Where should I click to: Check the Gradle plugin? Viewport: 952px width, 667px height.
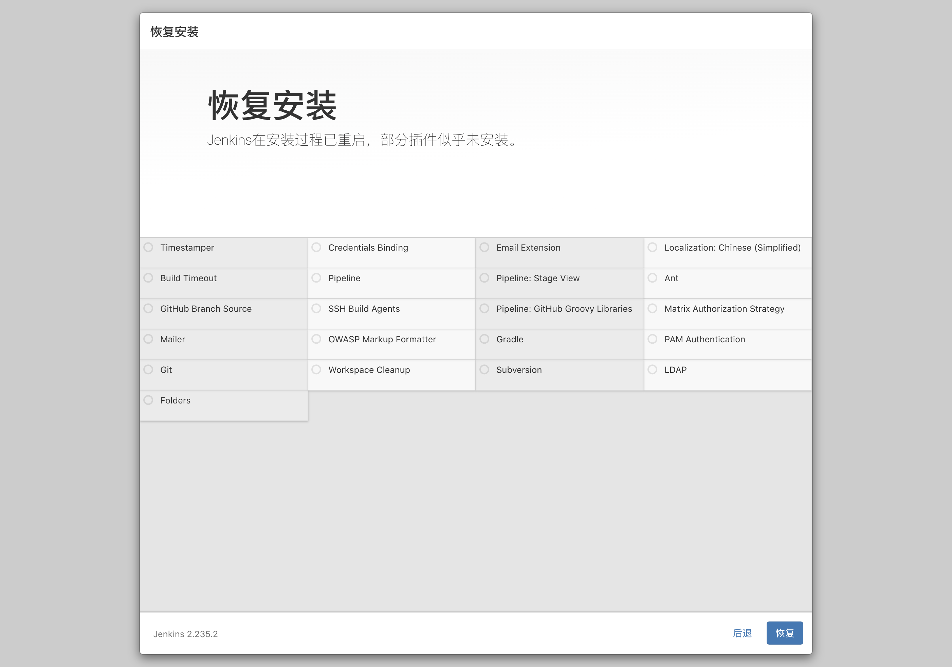tap(484, 339)
